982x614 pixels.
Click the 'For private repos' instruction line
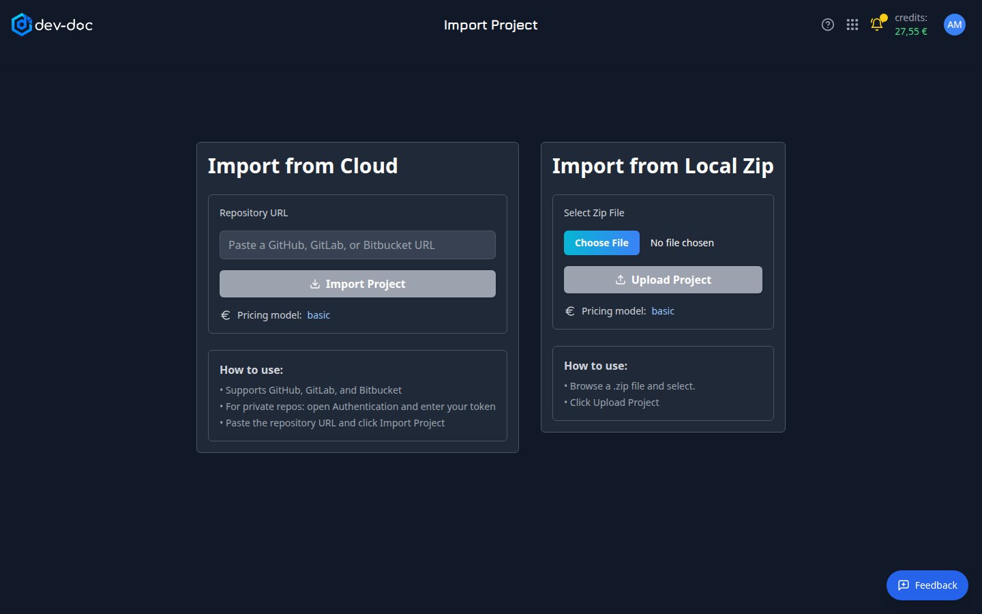click(357, 407)
